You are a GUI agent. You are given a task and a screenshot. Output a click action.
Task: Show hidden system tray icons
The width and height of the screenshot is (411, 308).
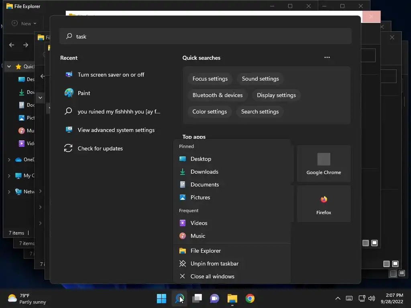tap(338, 298)
